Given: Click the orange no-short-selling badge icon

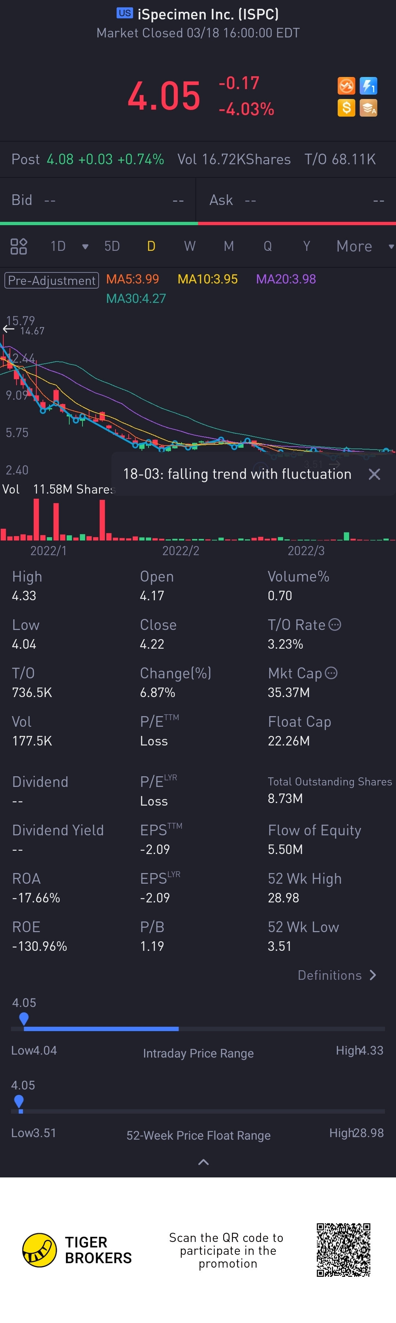Looking at the screenshot, I should point(346,86).
